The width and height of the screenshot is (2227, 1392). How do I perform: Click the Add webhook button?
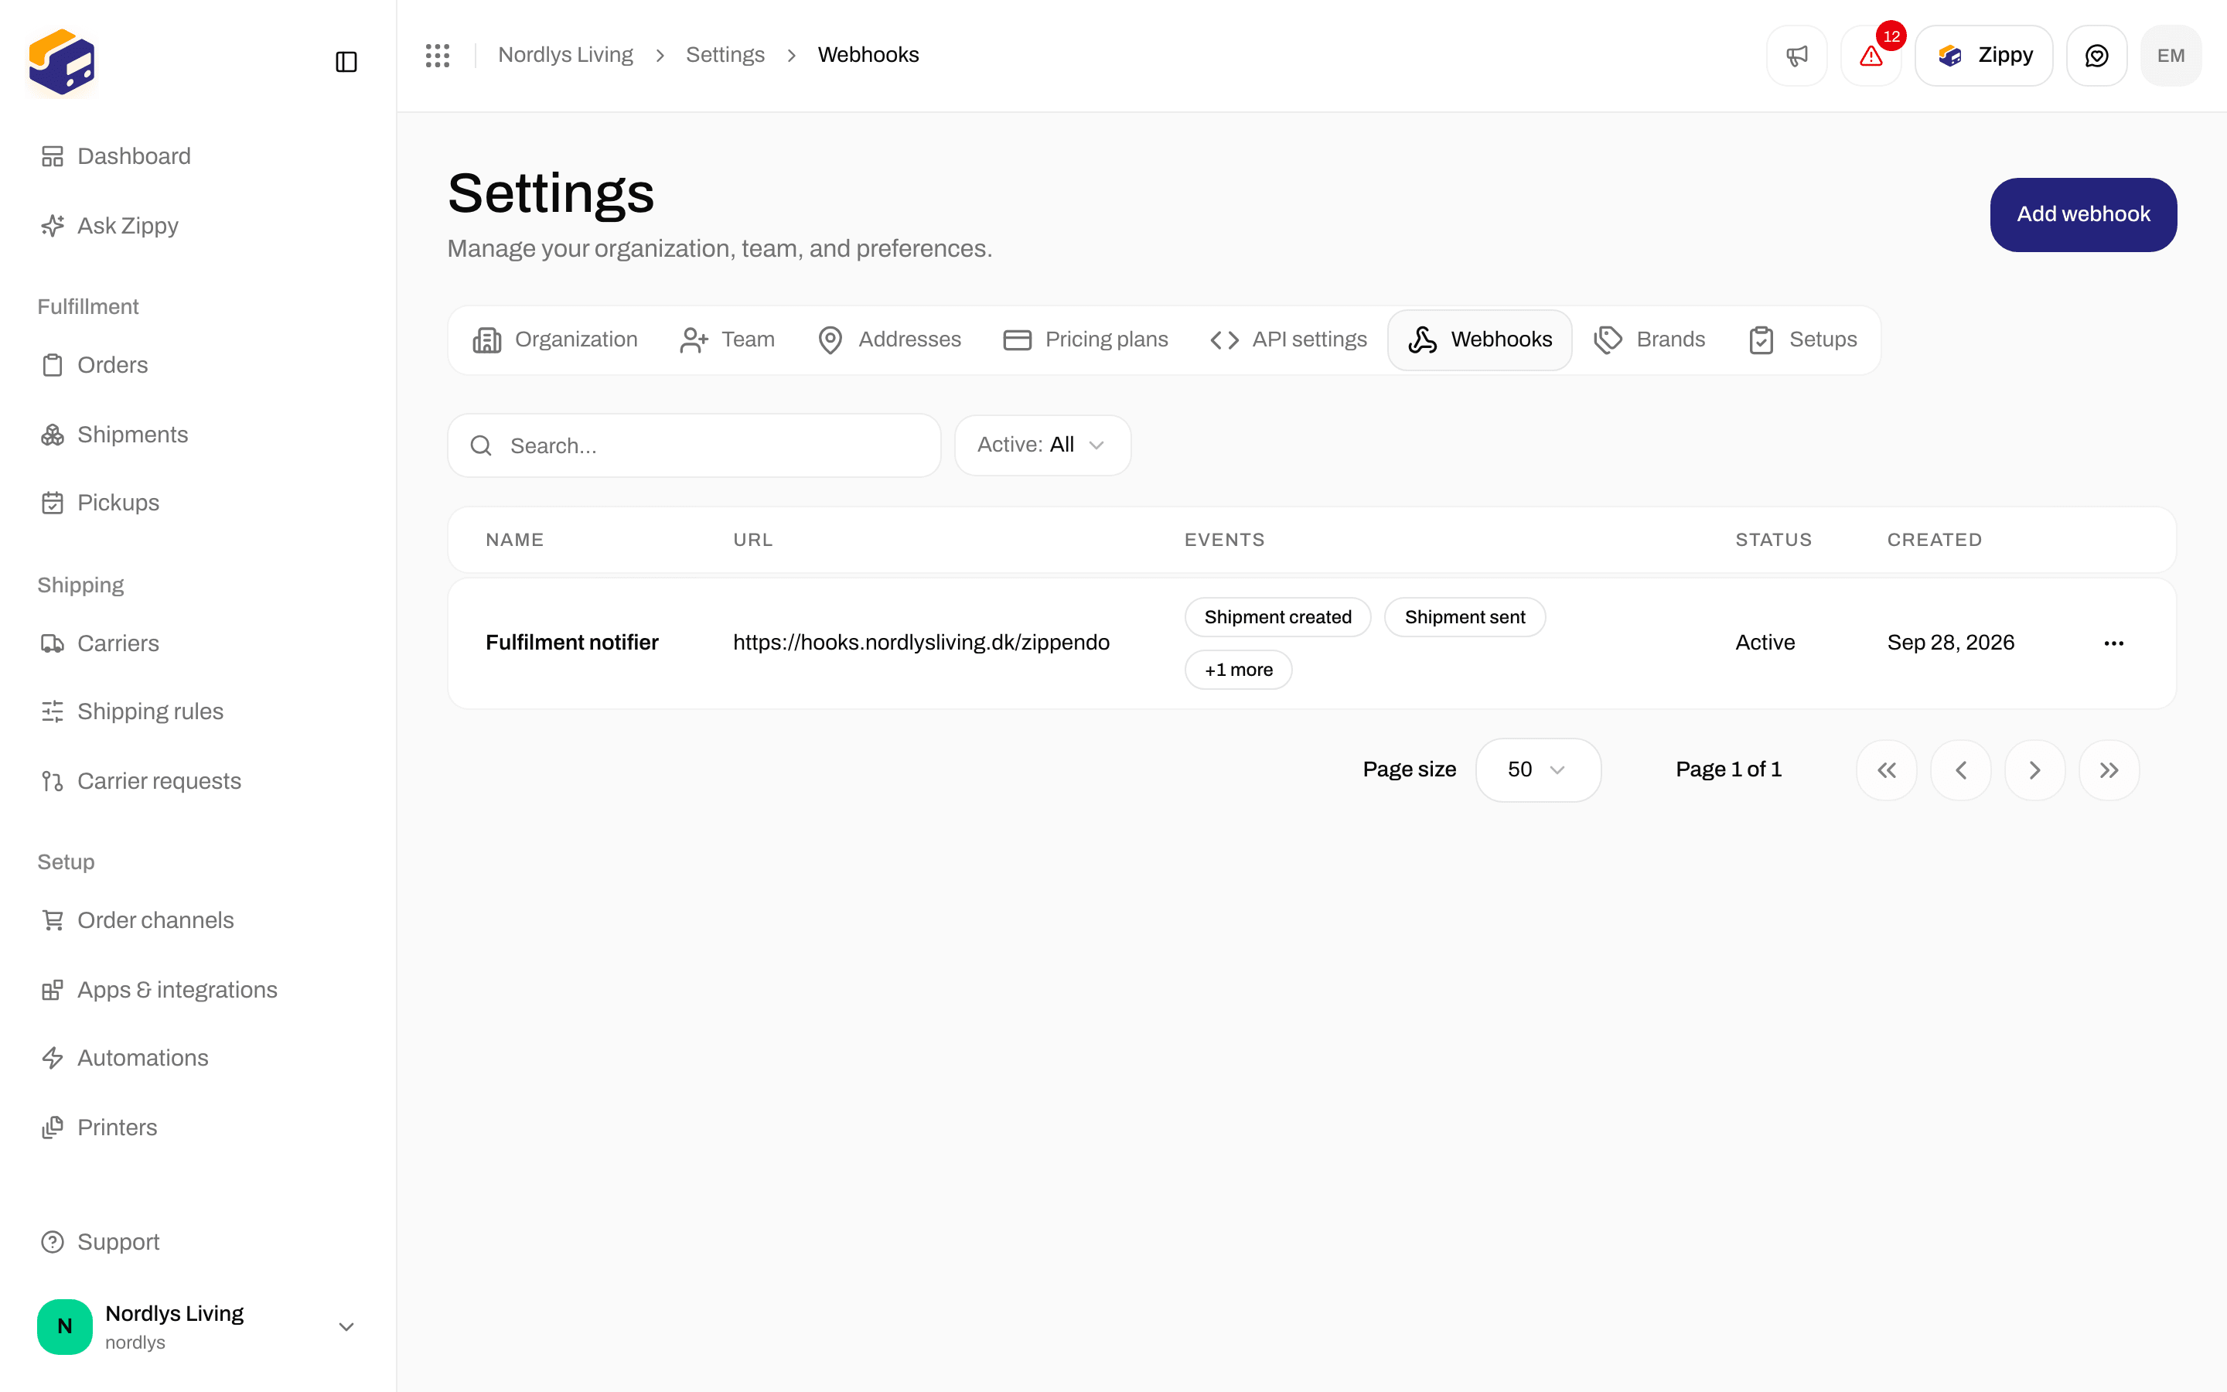[2083, 214]
